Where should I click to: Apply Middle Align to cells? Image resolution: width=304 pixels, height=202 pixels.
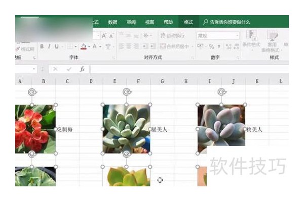click(x=129, y=35)
